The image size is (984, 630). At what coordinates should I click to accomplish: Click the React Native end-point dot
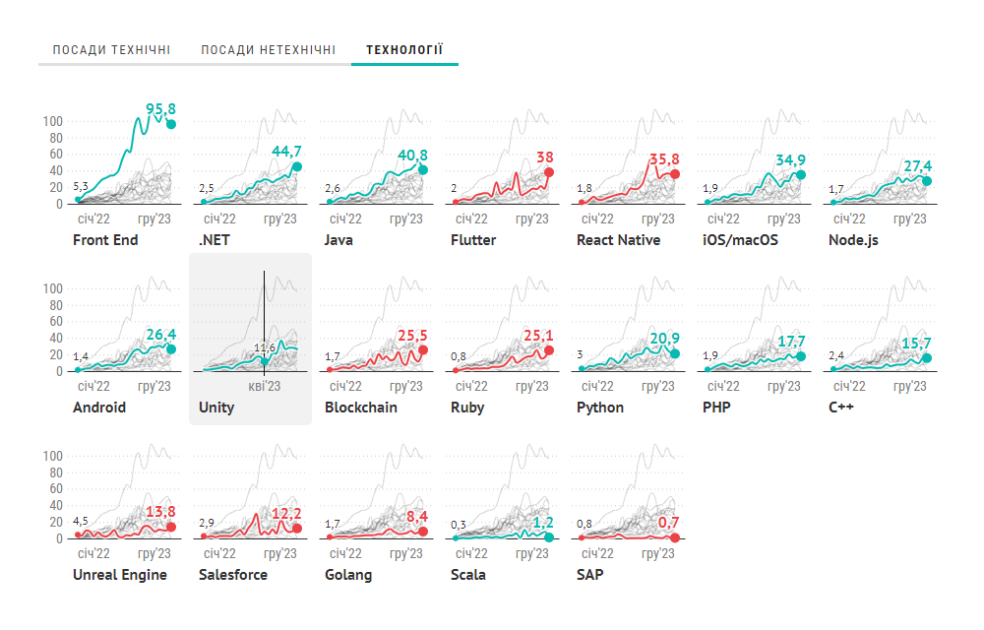pos(675,174)
